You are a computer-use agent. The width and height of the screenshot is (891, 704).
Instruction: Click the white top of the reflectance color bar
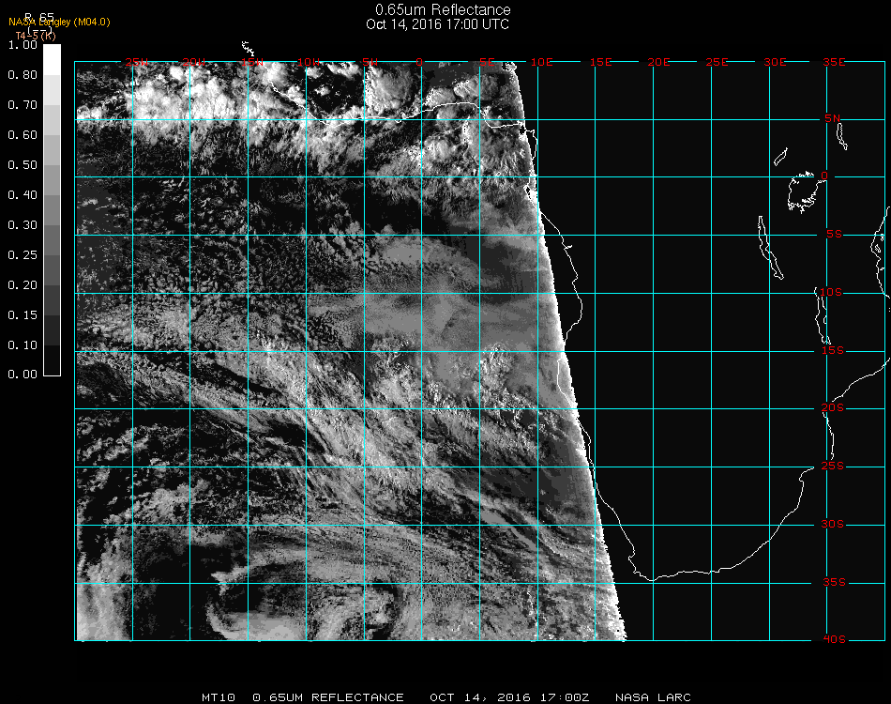pyautogui.click(x=52, y=60)
